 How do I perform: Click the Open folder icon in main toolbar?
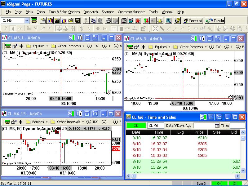(x=71, y=20)
